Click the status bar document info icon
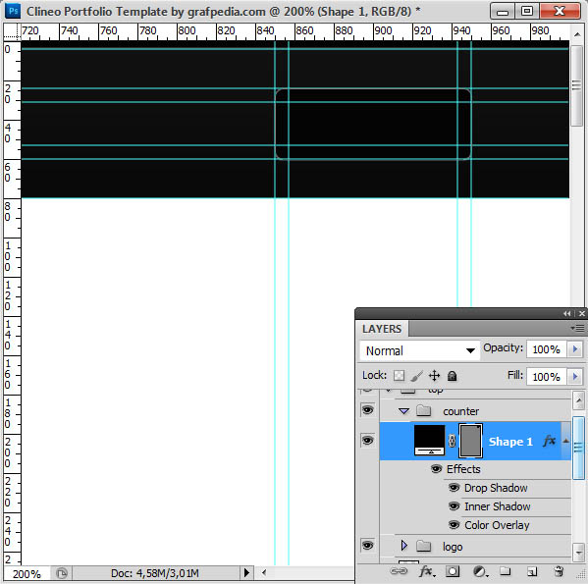This screenshot has width=588, height=584. [62, 573]
